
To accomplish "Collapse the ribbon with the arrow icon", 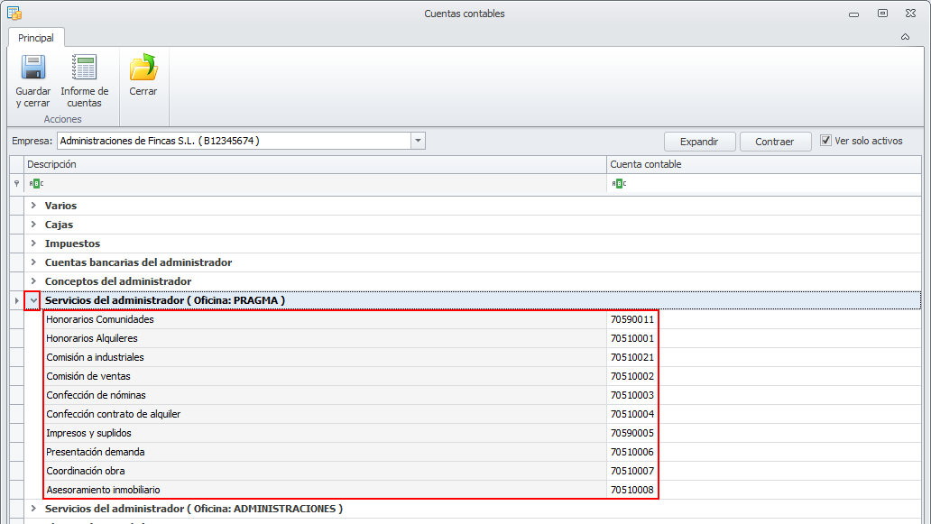I will (x=905, y=37).
